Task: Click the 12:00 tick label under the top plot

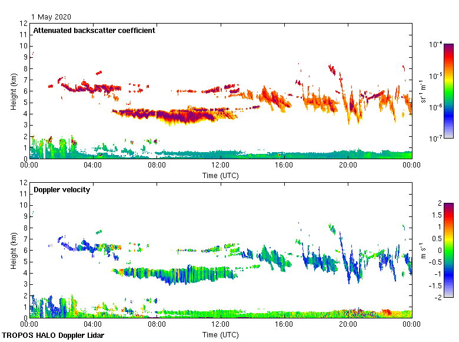Action: coord(221,166)
